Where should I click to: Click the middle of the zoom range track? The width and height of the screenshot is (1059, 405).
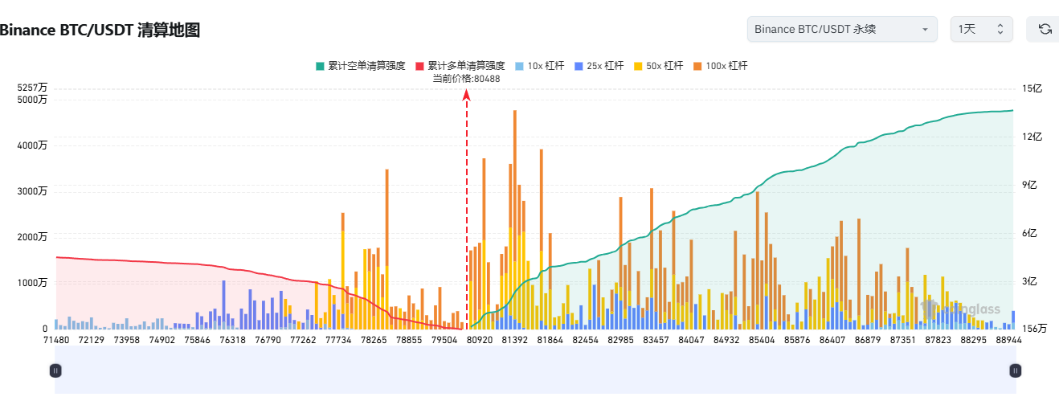click(535, 370)
